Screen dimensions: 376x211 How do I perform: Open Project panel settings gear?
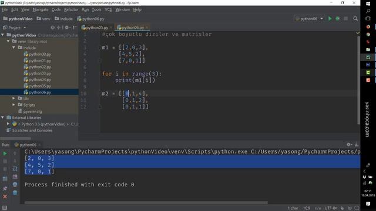67,28
